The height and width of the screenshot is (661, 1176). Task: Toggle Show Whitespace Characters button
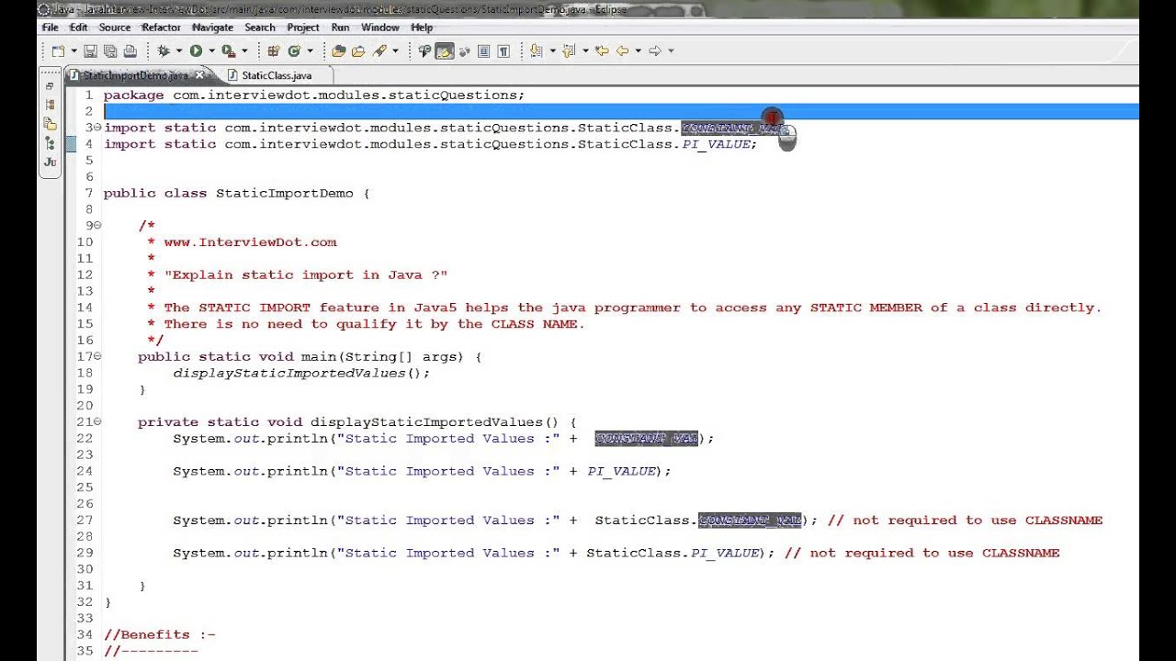click(x=503, y=51)
